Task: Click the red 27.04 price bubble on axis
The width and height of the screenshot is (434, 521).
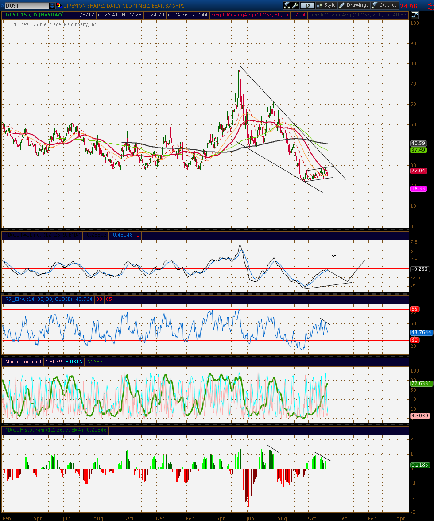Action: pos(418,171)
